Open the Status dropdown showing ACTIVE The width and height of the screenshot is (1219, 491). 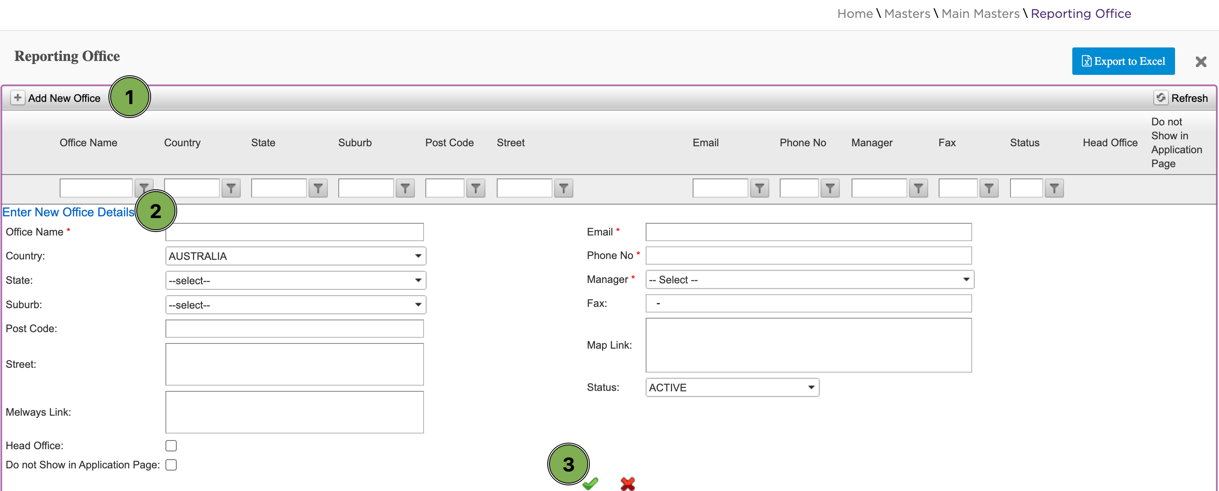(732, 387)
